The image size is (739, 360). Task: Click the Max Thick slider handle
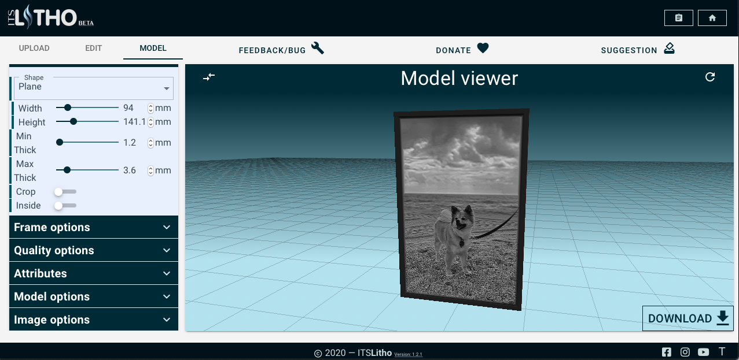click(x=67, y=170)
